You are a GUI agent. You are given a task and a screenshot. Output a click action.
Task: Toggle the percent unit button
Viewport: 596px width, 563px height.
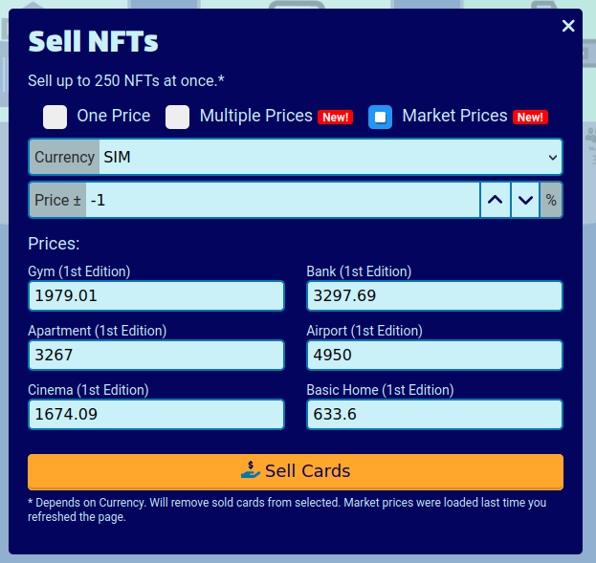[551, 201]
